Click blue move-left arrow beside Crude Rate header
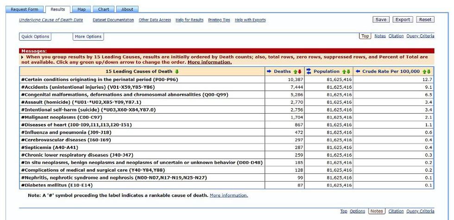This screenshot has width=454, height=220. [358, 72]
